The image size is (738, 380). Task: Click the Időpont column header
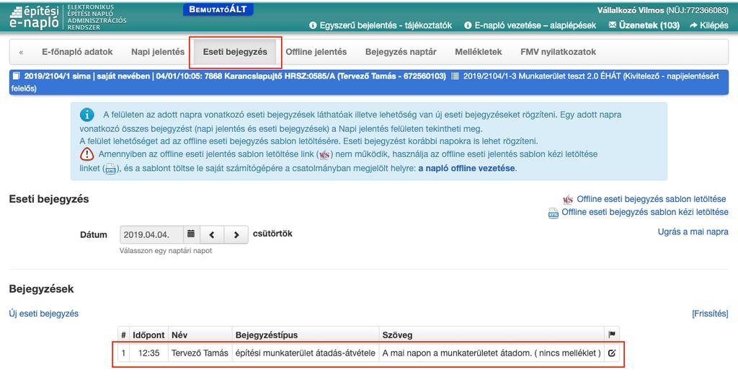(148, 335)
